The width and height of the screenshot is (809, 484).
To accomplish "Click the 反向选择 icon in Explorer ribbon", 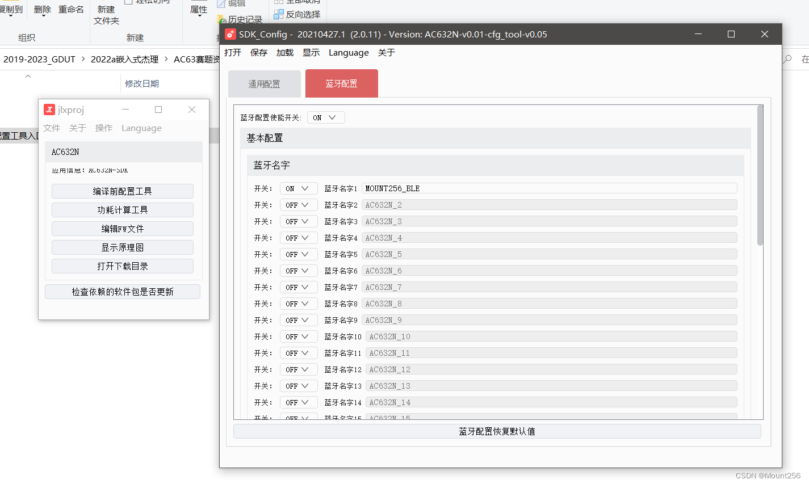I will (279, 14).
